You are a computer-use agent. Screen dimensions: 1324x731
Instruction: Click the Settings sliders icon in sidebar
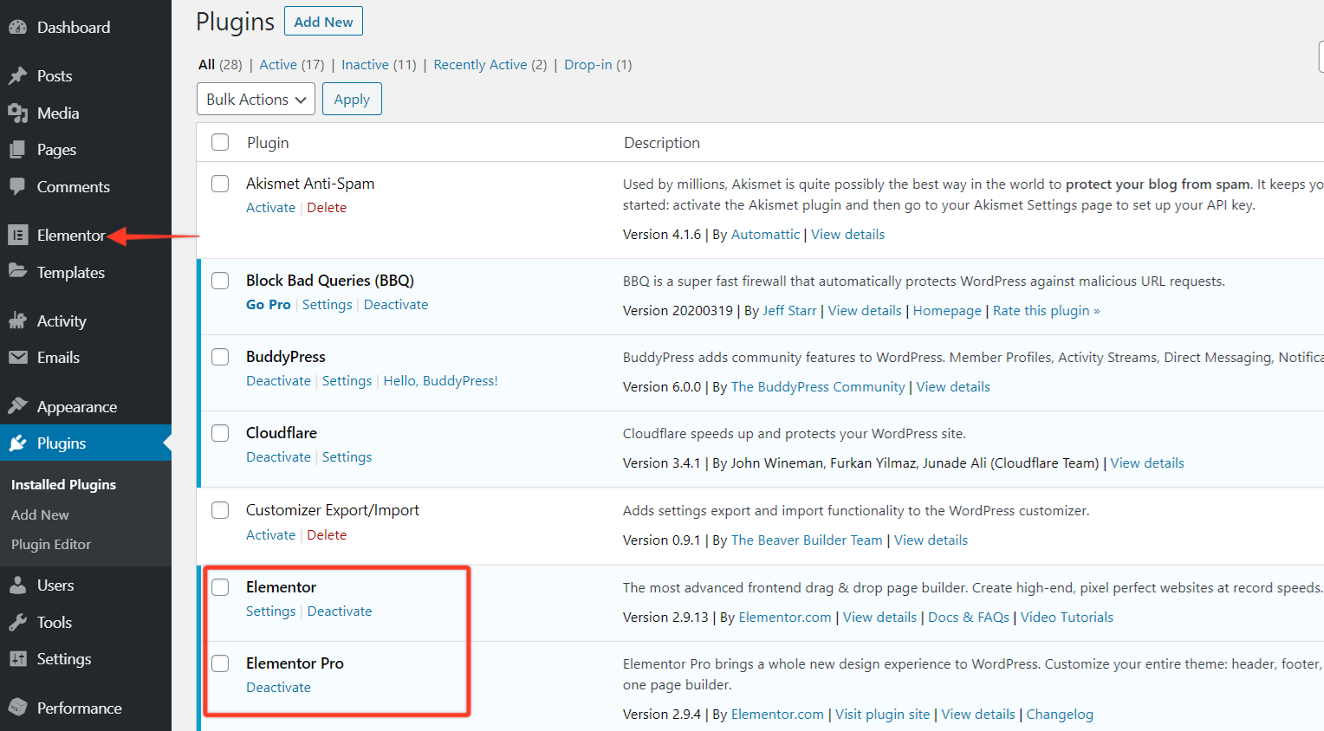tap(17, 658)
